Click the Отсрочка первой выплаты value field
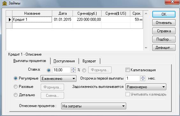Image resolution: width=180 pixels, height=116 pixels. pos(133,78)
